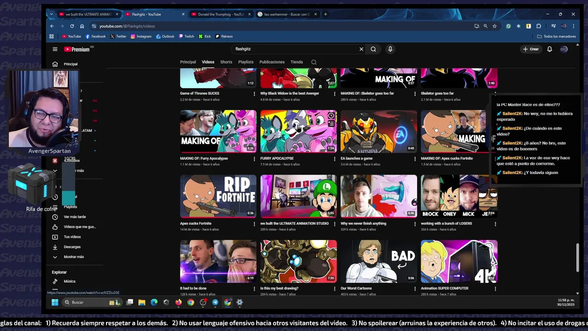Viewport: 588px width, 331px height.
Task: Open Chrome apps grid in bookmarks bar
Action: pos(51,36)
